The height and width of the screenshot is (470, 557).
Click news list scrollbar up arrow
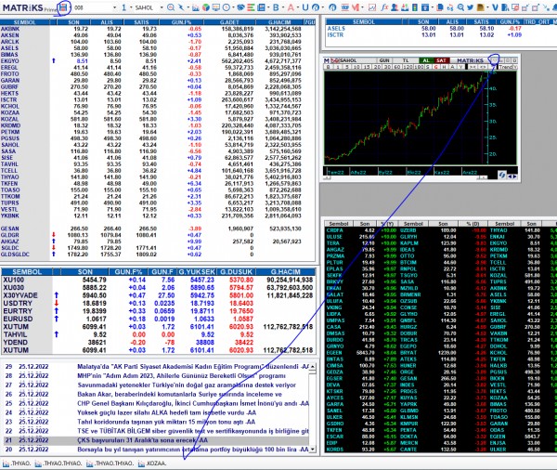pyautogui.click(x=312, y=367)
